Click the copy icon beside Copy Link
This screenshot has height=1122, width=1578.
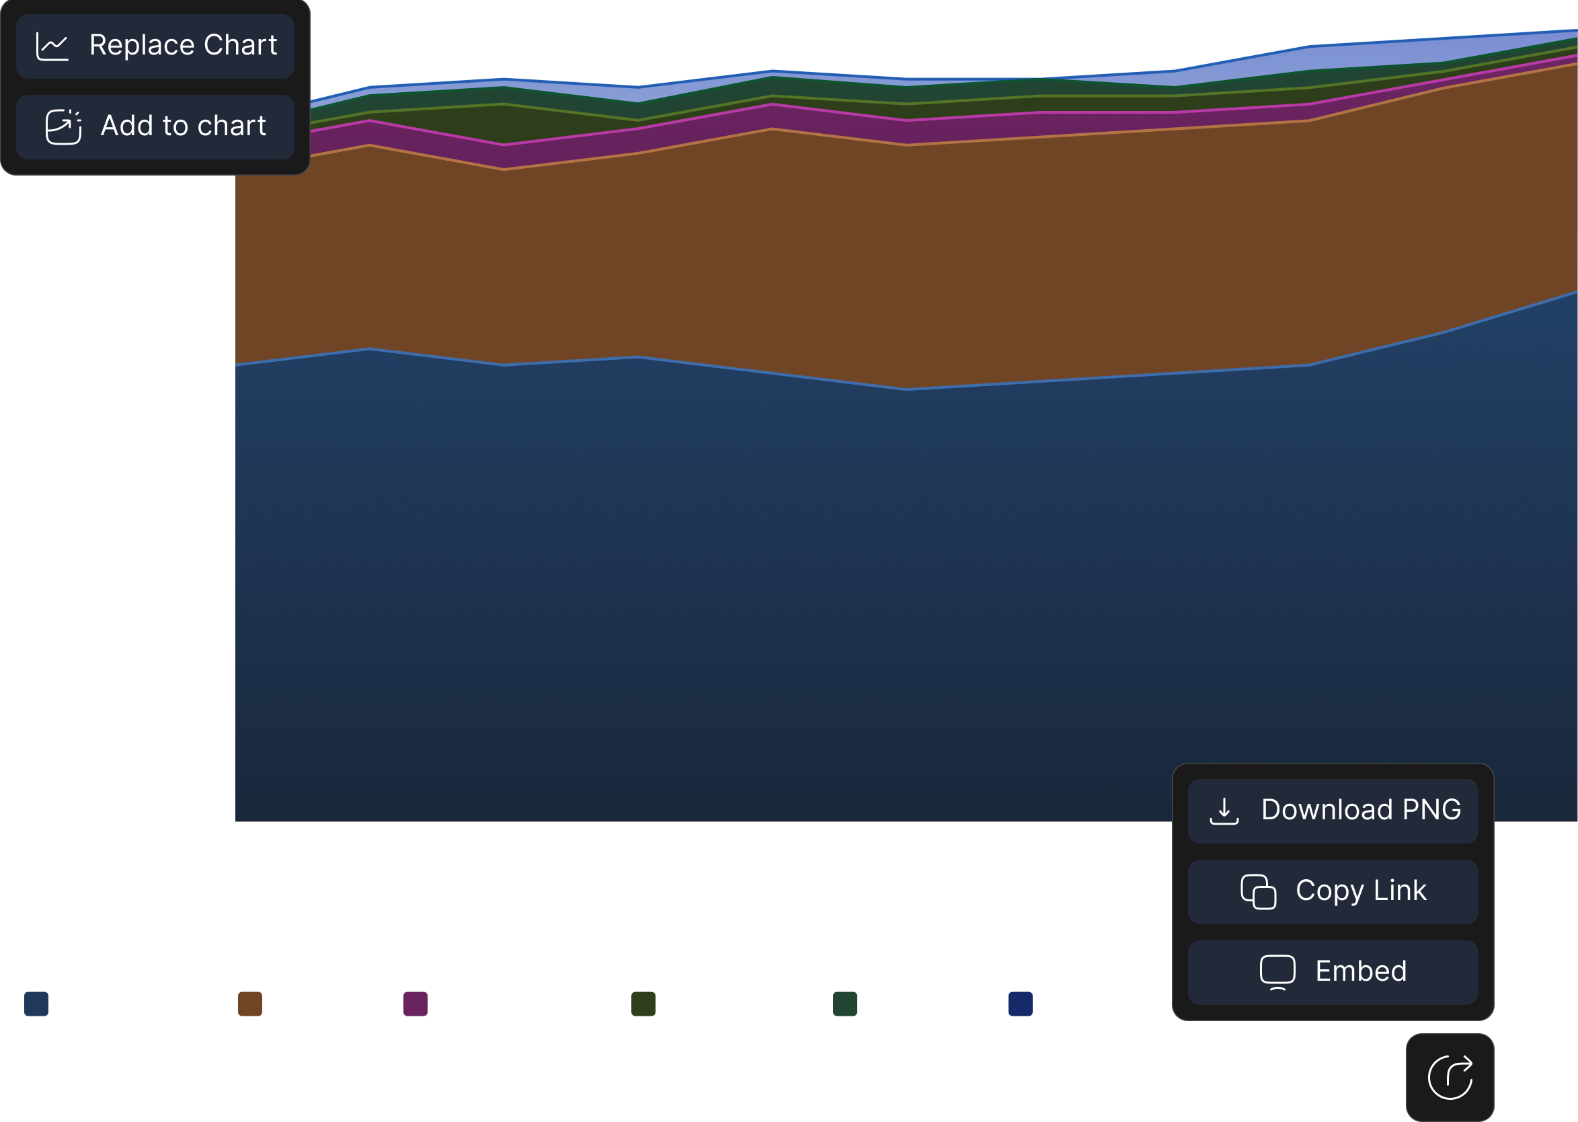[x=1257, y=891]
